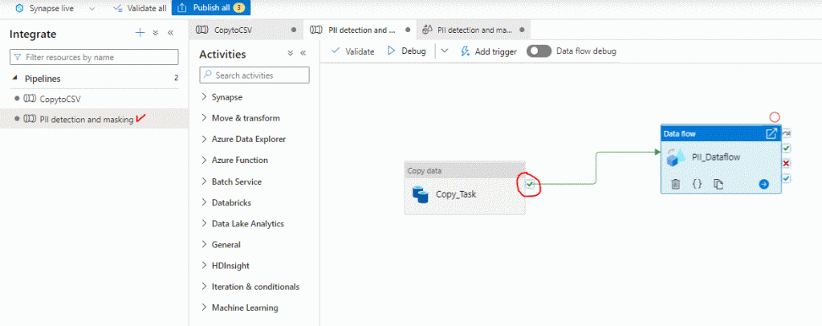The image size is (822, 326).
Task: Click the upon-skip connector on PII_Dataflow
Action: pos(787,133)
